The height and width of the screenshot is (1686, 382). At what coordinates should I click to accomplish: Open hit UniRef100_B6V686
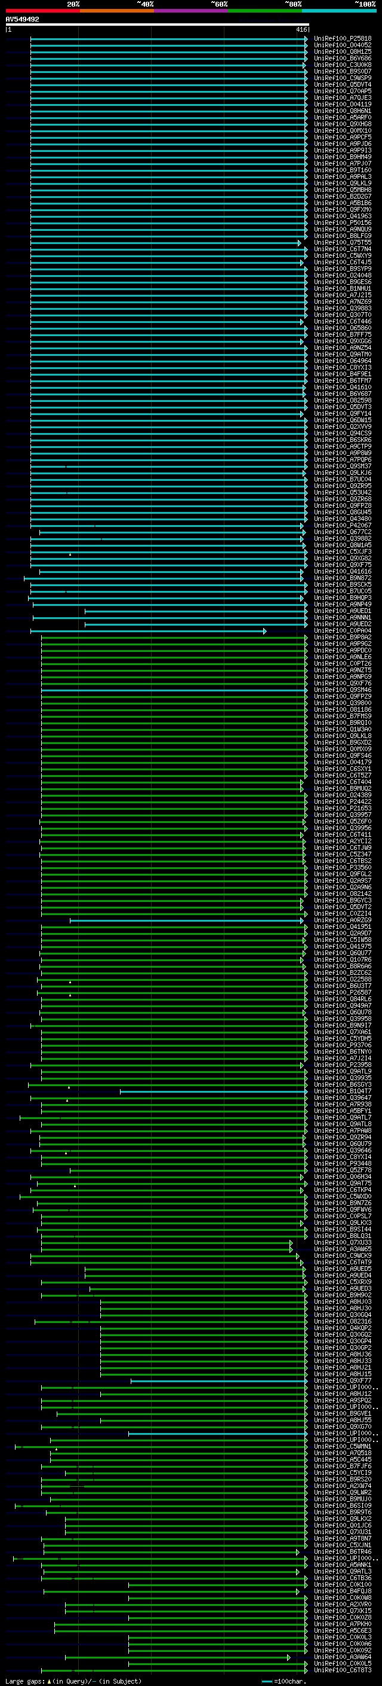click(x=343, y=58)
